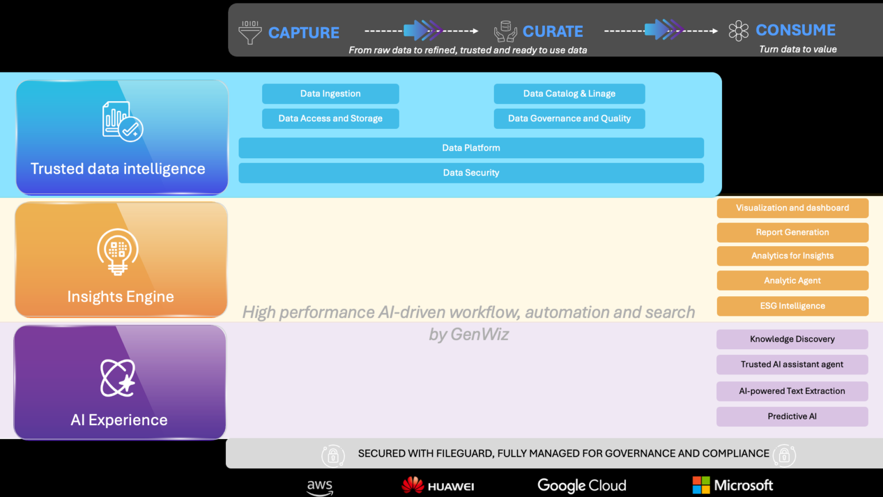The image size is (883, 497).
Task: Click the Google Cloud logo
Action: click(582, 486)
